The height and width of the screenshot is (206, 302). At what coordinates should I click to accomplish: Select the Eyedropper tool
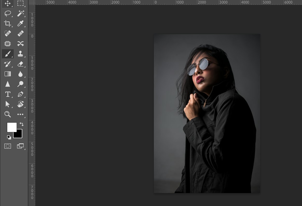(20, 24)
